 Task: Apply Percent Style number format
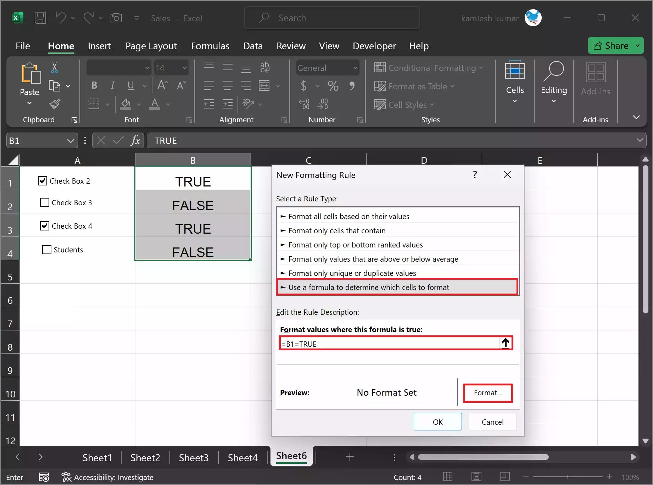tap(333, 86)
